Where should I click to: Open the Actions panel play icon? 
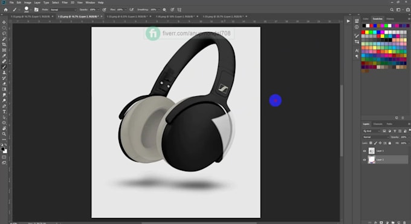[348, 21]
